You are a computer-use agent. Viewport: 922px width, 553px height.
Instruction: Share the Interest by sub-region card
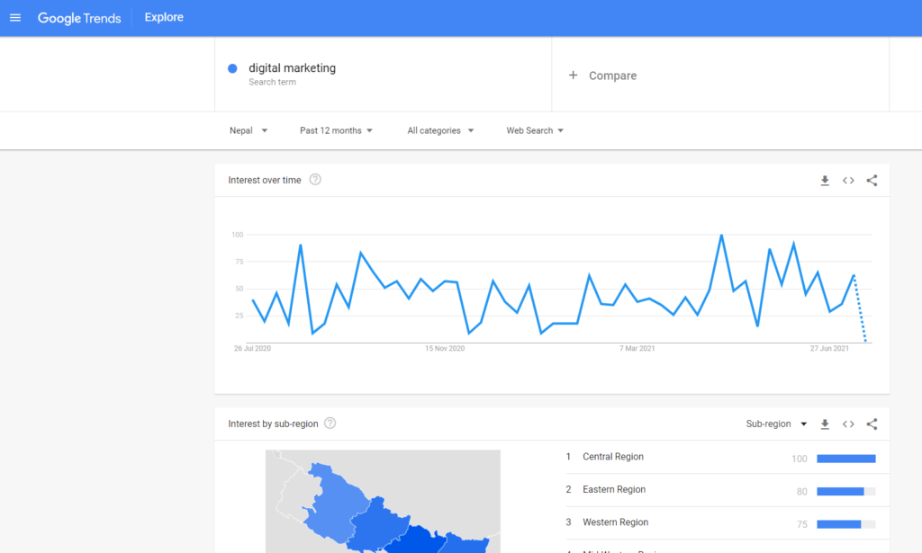tap(872, 424)
